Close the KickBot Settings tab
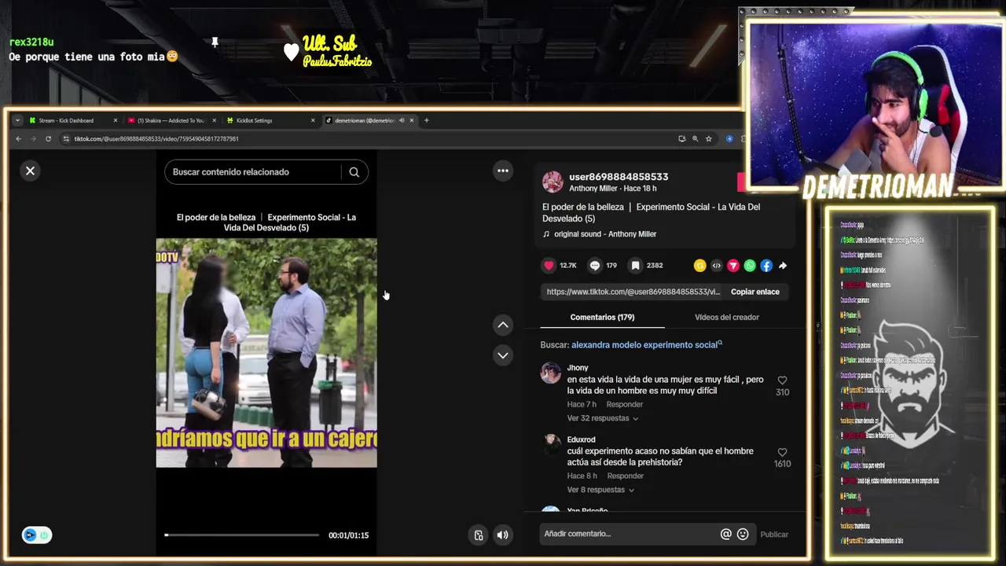Viewport: 1006px width, 566px height. (313, 120)
